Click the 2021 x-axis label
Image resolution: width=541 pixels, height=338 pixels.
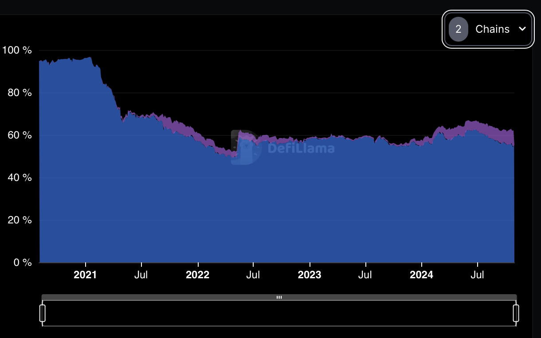tap(85, 275)
